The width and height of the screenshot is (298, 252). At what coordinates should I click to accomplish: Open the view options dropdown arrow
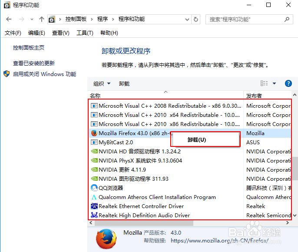(x=274, y=83)
